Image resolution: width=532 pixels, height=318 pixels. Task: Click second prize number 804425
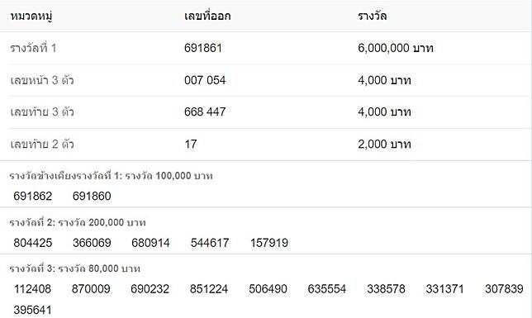pos(32,243)
